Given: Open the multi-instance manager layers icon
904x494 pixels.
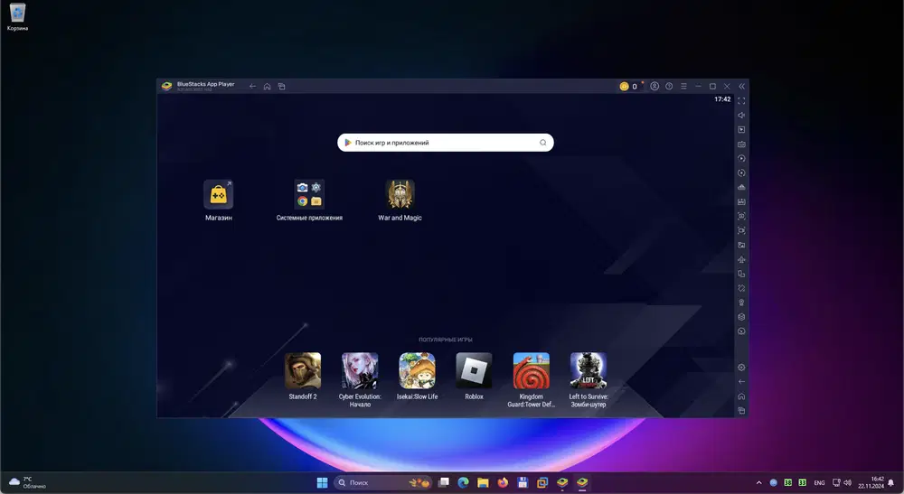Looking at the screenshot, I should (x=741, y=317).
